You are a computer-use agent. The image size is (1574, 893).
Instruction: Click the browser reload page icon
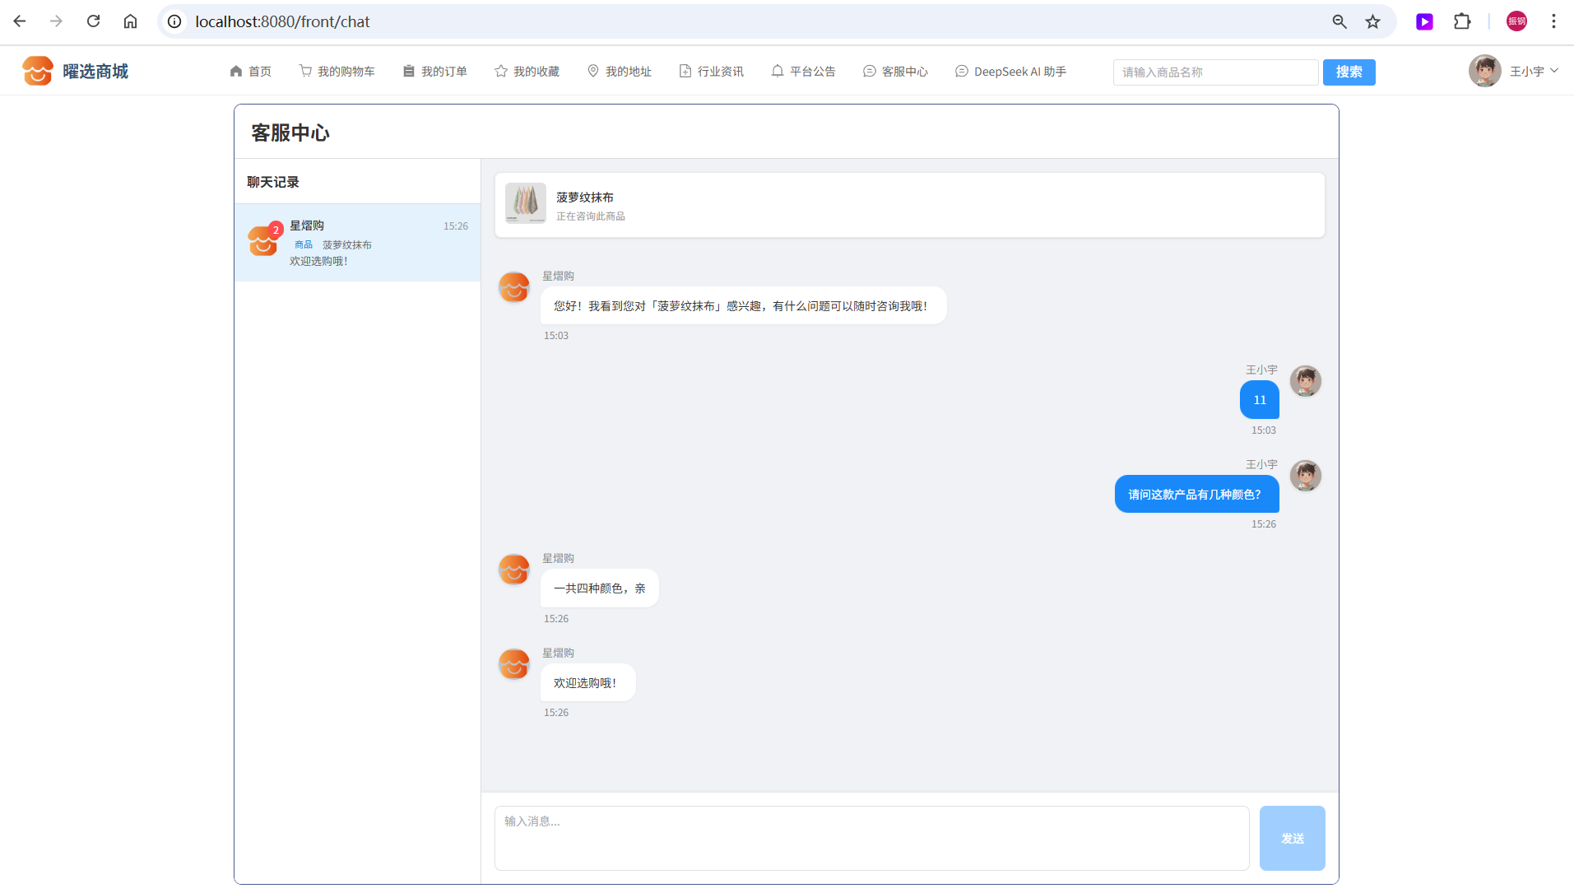coord(93,21)
